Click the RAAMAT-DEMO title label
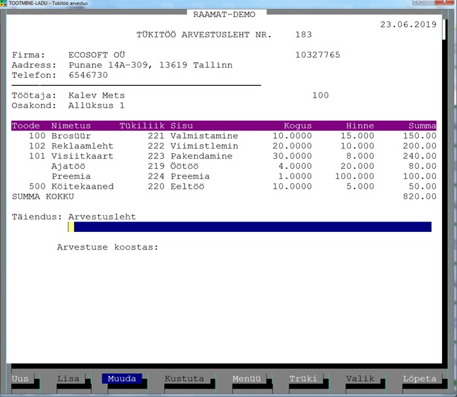This screenshot has height=397, width=457. [x=224, y=14]
